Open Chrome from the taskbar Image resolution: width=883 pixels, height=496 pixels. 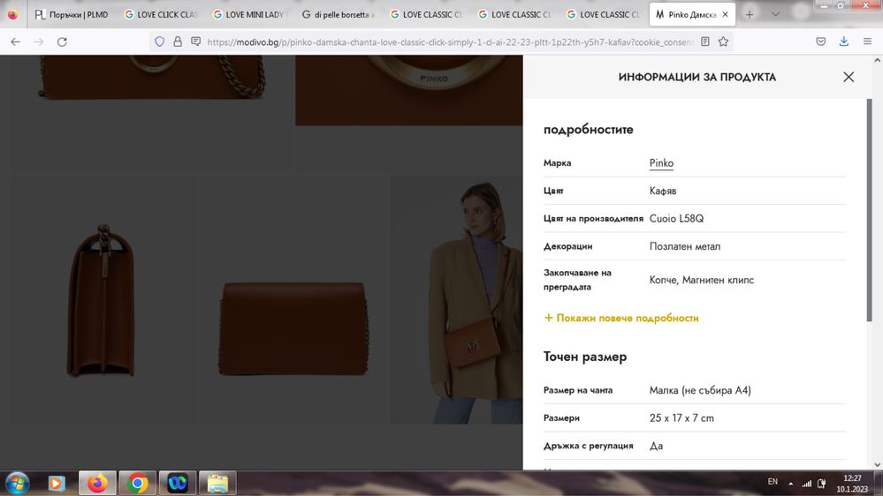137,483
